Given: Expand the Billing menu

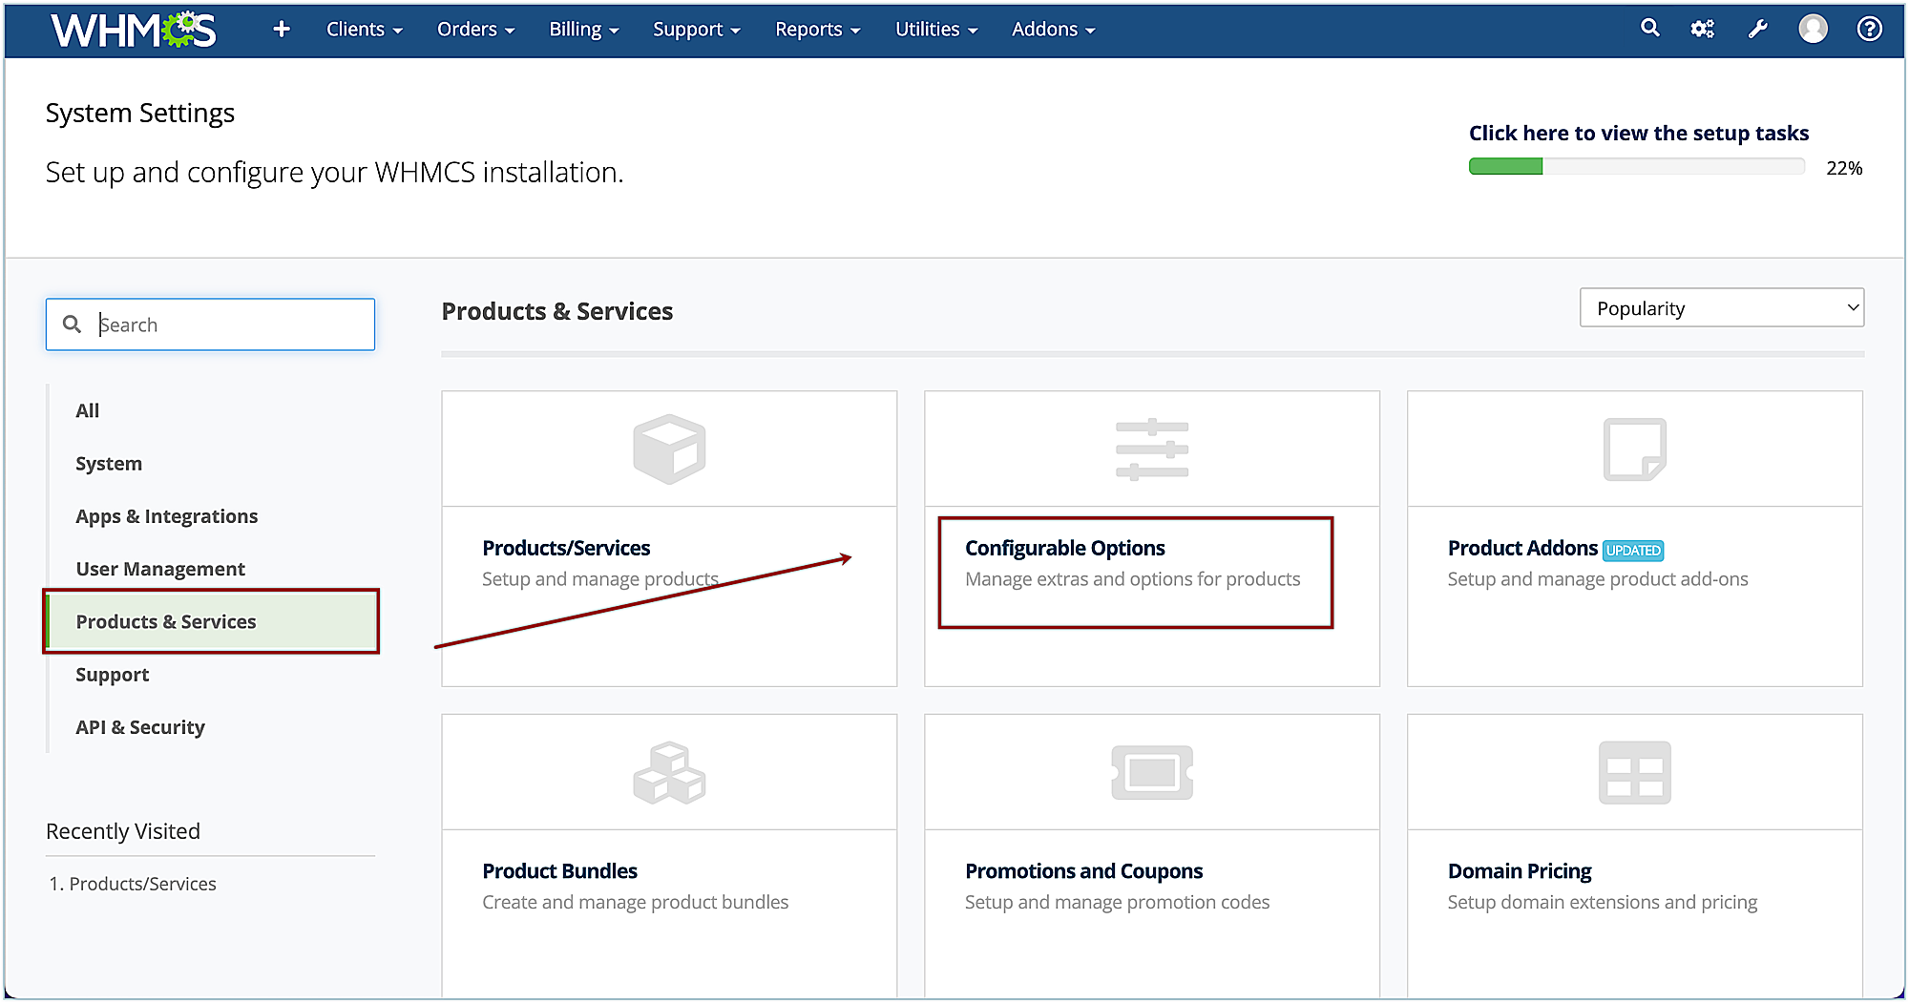Looking at the screenshot, I should (584, 30).
